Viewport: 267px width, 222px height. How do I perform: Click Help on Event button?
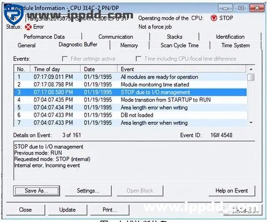point(232,191)
